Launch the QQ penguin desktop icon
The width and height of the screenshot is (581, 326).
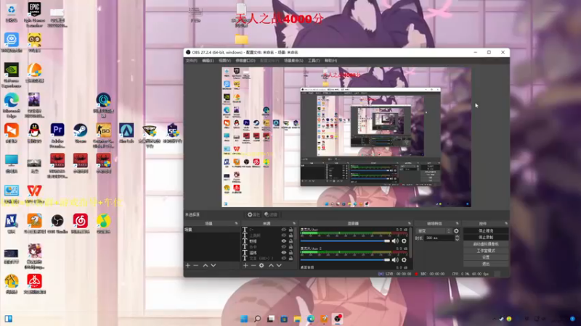[x=34, y=133]
